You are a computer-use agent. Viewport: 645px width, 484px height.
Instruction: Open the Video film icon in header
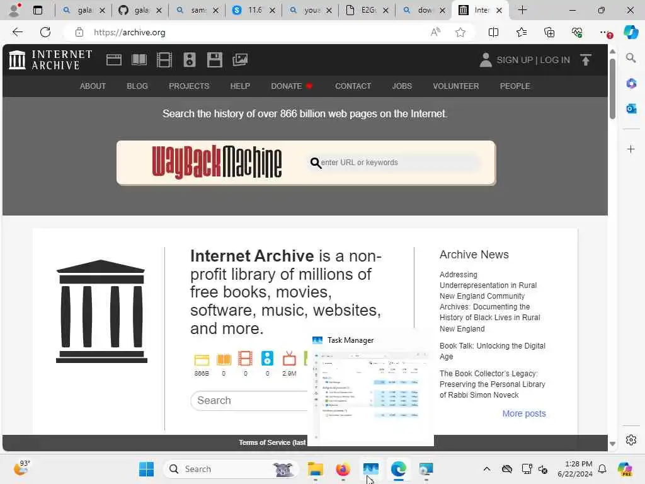tap(164, 60)
